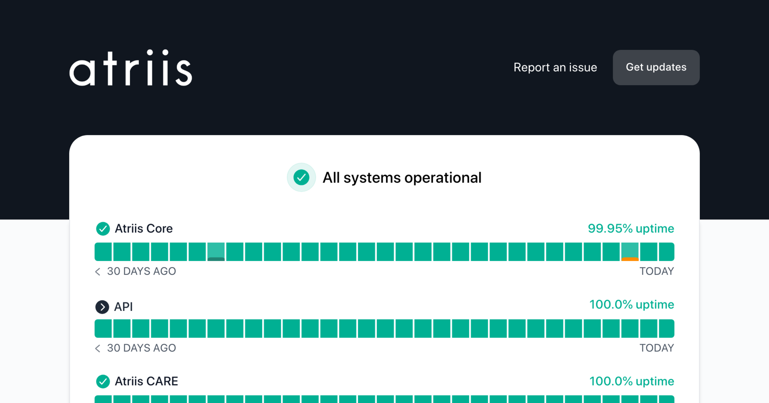Select the Atriis CARE component name
Viewport: 769px width, 403px height.
point(146,381)
